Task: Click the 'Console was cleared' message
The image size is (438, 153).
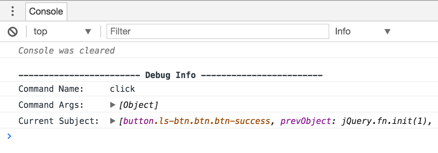Action: 67,50
